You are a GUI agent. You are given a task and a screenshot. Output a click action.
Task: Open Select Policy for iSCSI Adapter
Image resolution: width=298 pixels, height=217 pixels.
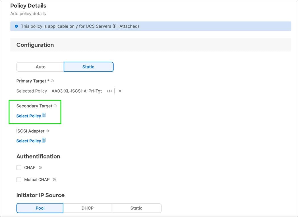pyautogui.click(x=28, y=141)
